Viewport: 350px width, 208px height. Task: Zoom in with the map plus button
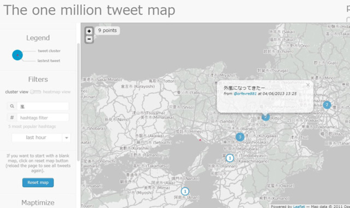(89, 31)
